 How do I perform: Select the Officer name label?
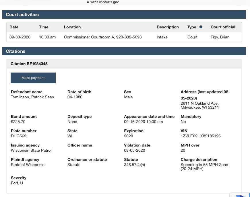(x=80, y=145)
